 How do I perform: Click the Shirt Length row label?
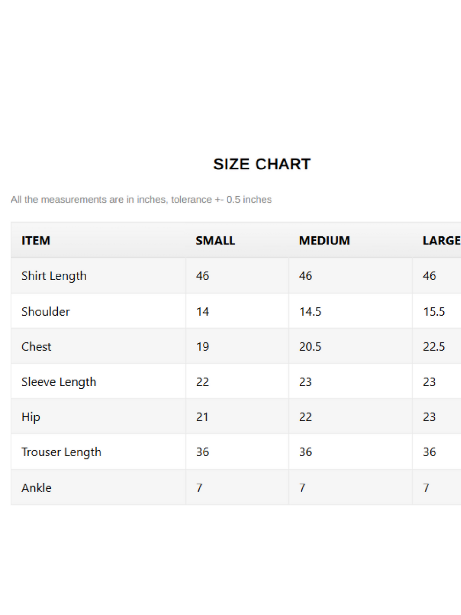[x=54, y=276]
